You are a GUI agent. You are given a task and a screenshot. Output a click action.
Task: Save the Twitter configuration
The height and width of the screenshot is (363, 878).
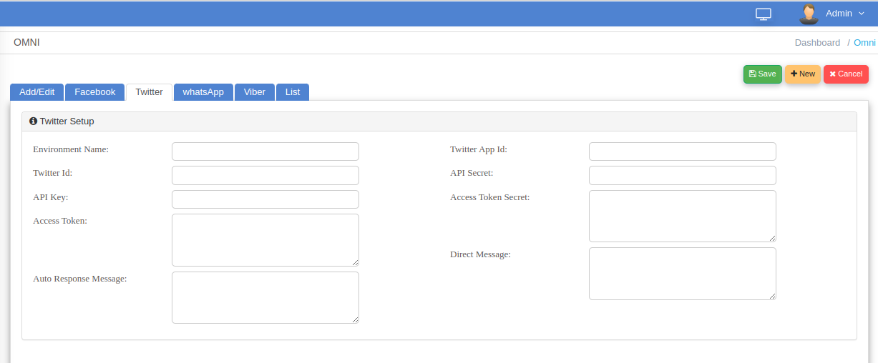[x=762, y=74]
